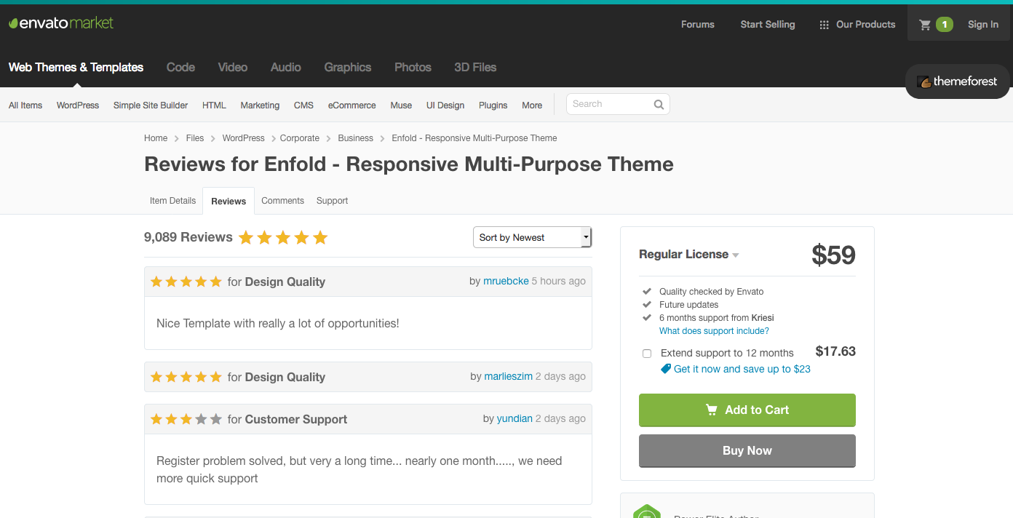Click the 9,089 Reviews overall star rating
1013x518 pixels.
tap(283, 237)
